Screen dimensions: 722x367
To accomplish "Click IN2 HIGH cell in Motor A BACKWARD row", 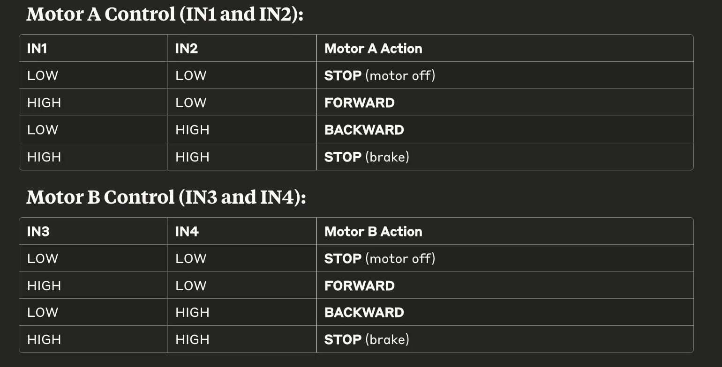I will coord(192,130).
